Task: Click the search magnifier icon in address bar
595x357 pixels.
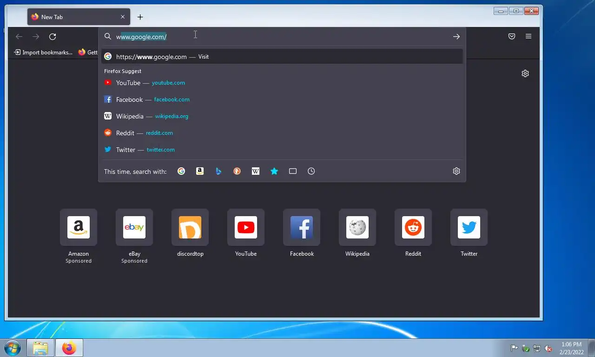Action: click(108, 37)
